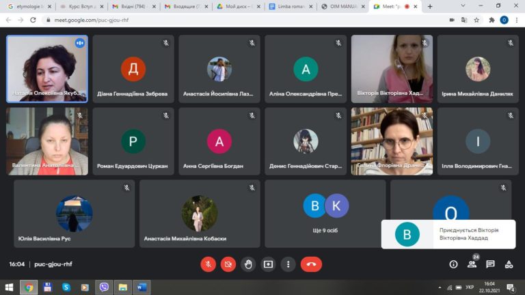525x295 pixels.
Task: Open the chat with everyone panel
Action: pyautogui.click(x=490, y=264)
